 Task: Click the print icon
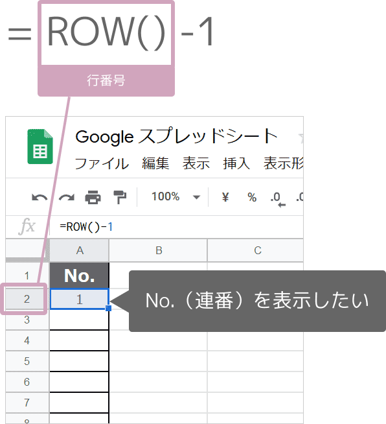click(93, 197)
